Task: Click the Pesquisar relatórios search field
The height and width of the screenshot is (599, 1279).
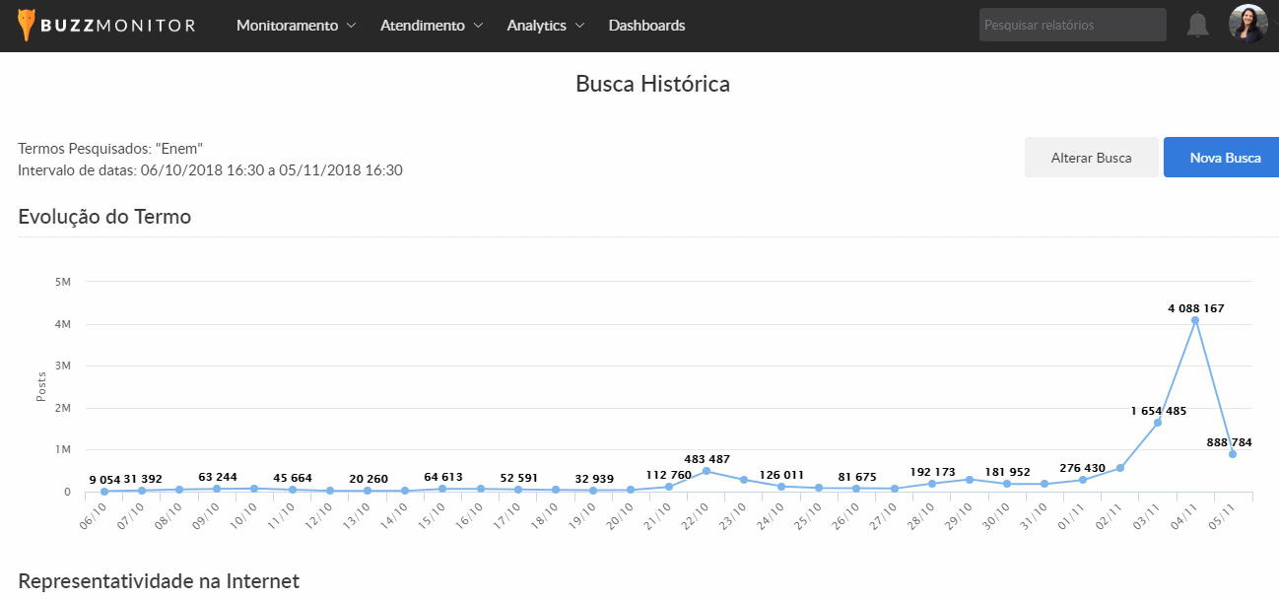Action: tap(1072, 26)
